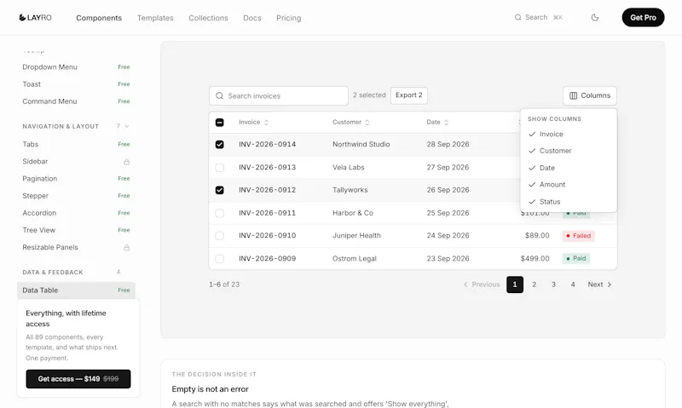
Task: Click 'Empty is not an error' heading
Action: (x=210, y=389)
